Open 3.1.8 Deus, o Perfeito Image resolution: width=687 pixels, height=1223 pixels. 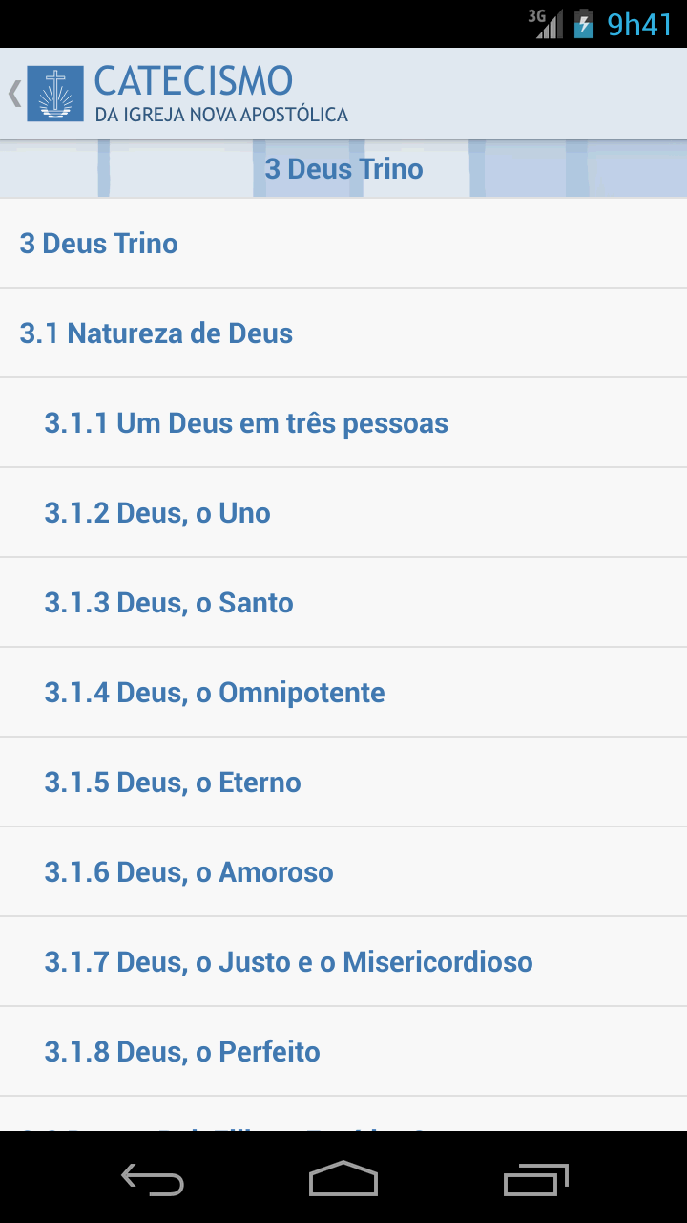coord(343,1052)
